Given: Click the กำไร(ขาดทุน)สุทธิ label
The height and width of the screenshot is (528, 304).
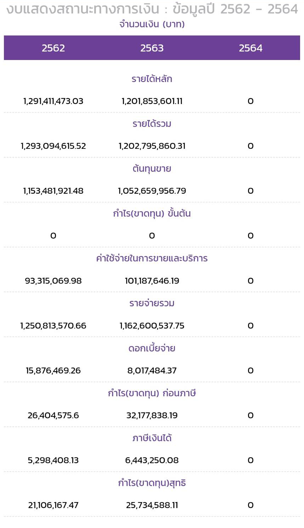Looking at the screenshot, I should pyautogui.click(x=152, y=483).
